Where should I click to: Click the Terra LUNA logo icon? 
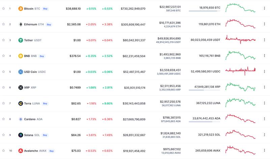pos(21,103)
